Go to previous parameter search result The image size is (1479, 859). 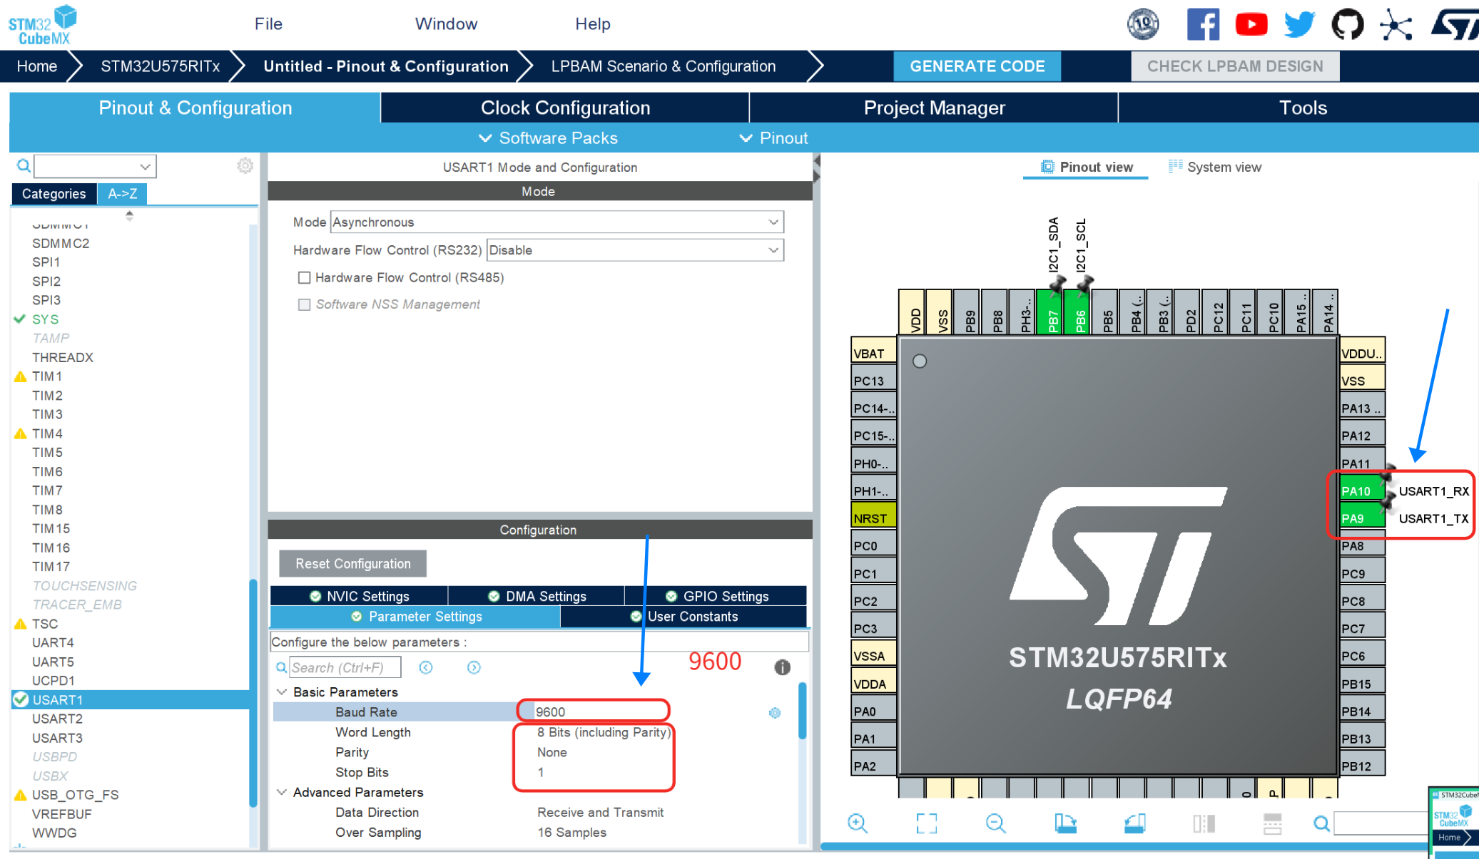point(426,667)
